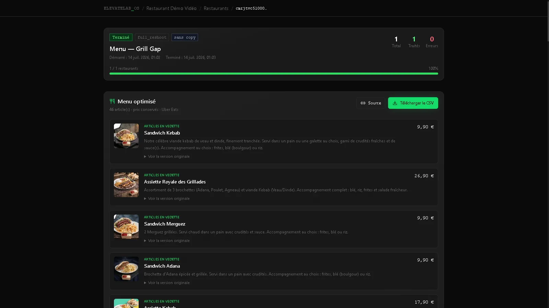
Task: Click the Démarré date text
Action: 135,57
